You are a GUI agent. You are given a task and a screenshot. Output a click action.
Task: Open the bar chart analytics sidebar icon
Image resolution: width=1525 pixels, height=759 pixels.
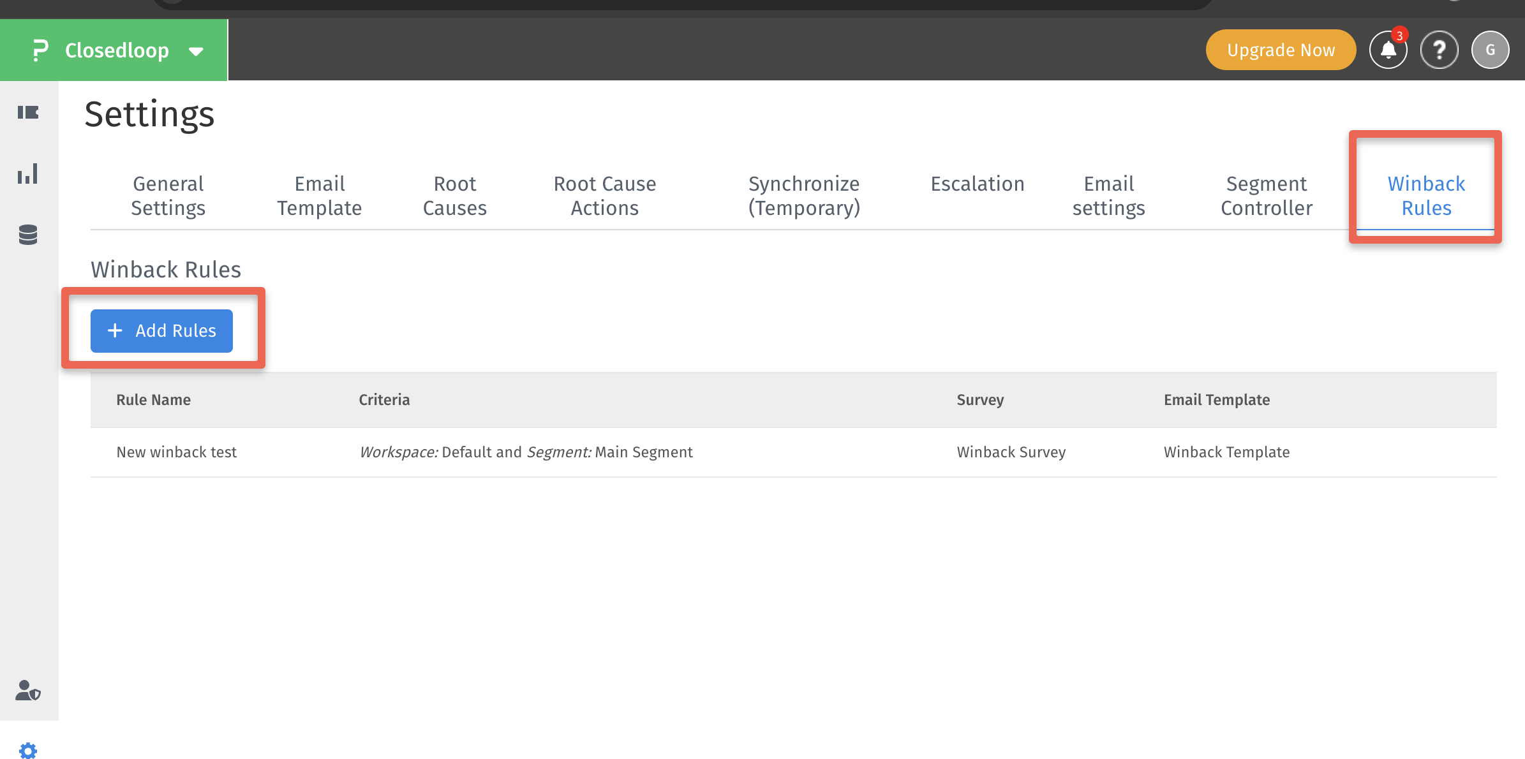tap(28, 173)
